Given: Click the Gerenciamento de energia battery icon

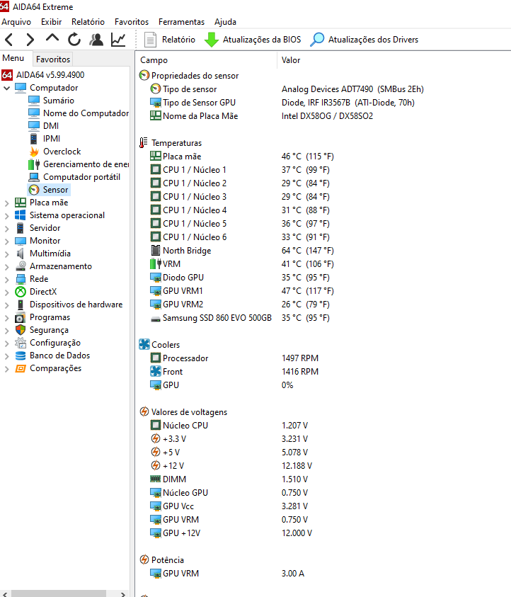Looking at the screenshot, I should [x=34, y=164].
